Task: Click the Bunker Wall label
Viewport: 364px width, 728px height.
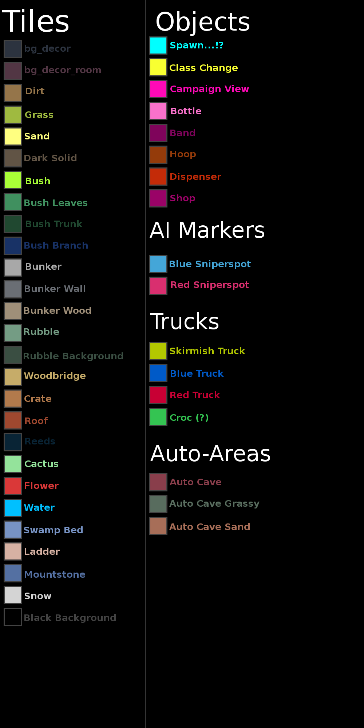Action: (x=55, y=289)
